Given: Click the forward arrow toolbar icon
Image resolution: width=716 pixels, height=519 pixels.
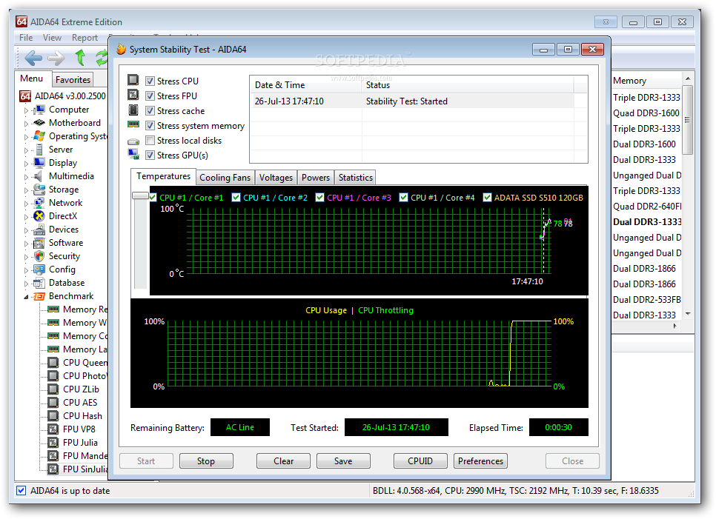Looking at the screenshot, I should point(56,58).
